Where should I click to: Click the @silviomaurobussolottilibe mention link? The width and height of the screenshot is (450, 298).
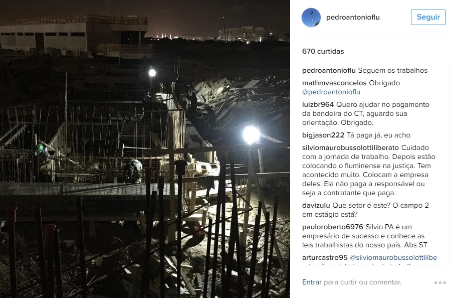tap(393, 257)
